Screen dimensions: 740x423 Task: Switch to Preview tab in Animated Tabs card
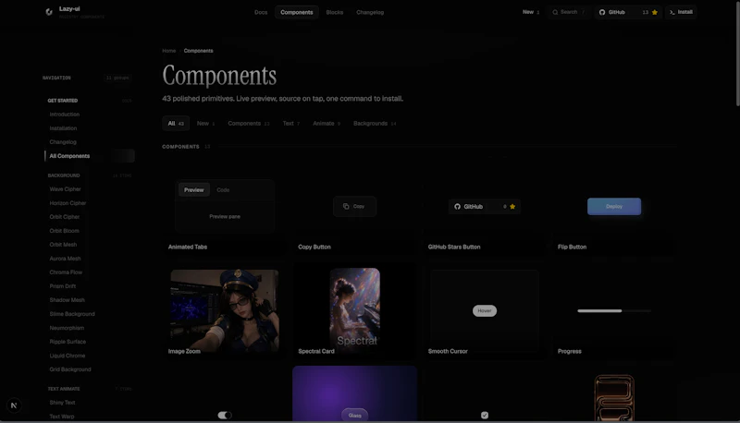pyautogui.click(x=194, y=190)
